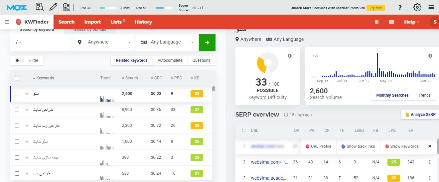
Task: Select all keywords header checkbox
Action: coord(17,78)
